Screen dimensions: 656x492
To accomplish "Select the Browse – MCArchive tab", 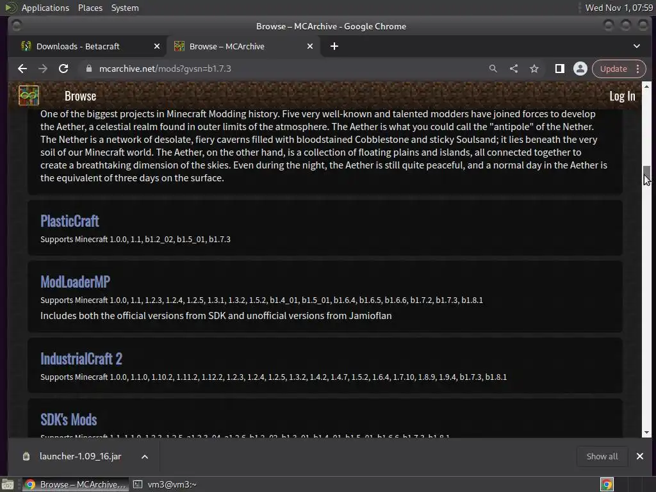I will point(243,46).
